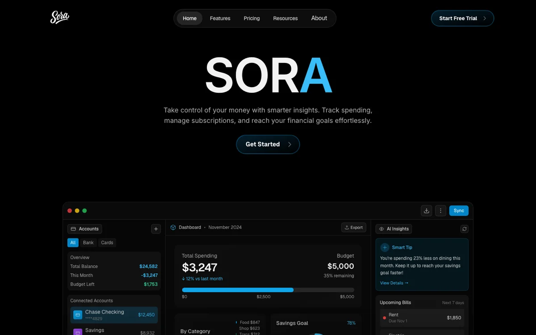The width and height of the screenshot is (536, 335).
Task: Click the November 2024 date label
Action: tap(225, 227)
